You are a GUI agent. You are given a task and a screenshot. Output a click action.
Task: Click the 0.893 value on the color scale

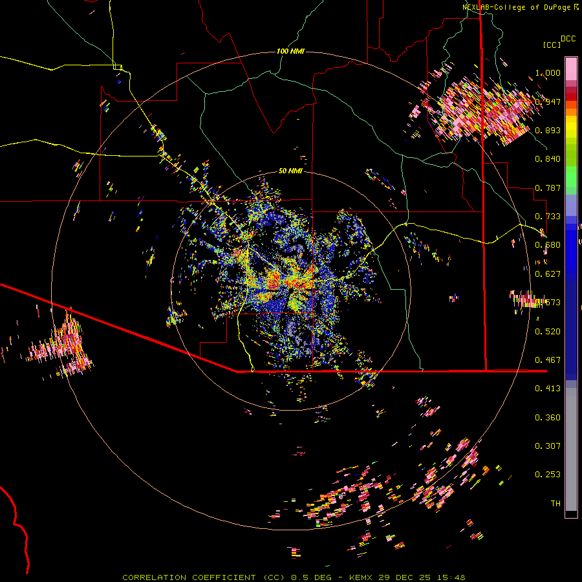tap(548, 130)
